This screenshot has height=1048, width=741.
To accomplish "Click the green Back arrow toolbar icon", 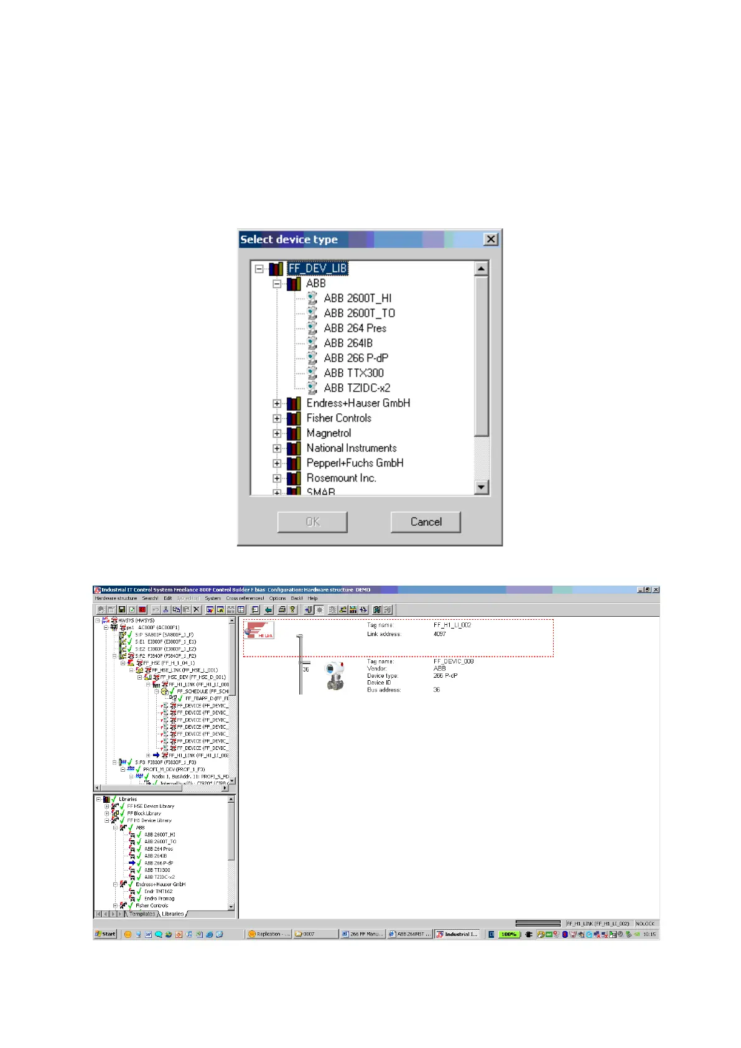I will [268, 610].
